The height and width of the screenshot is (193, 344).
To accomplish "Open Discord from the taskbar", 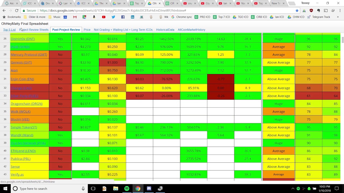I will [149, 189].
